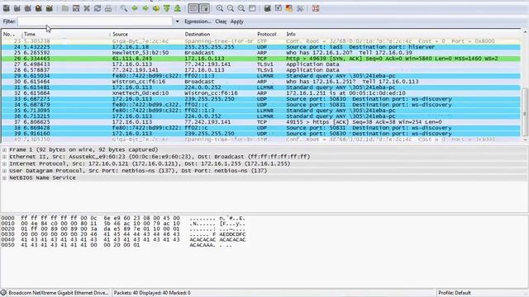Edit coloring rules toolbar icon
Screen dimensions: 529x297
click(289, 8)
